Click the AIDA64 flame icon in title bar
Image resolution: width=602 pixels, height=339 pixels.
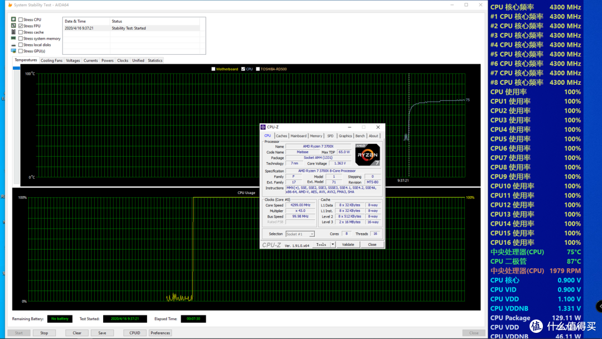(10, 5)
